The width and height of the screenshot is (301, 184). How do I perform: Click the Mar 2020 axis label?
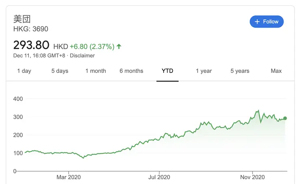68,177
